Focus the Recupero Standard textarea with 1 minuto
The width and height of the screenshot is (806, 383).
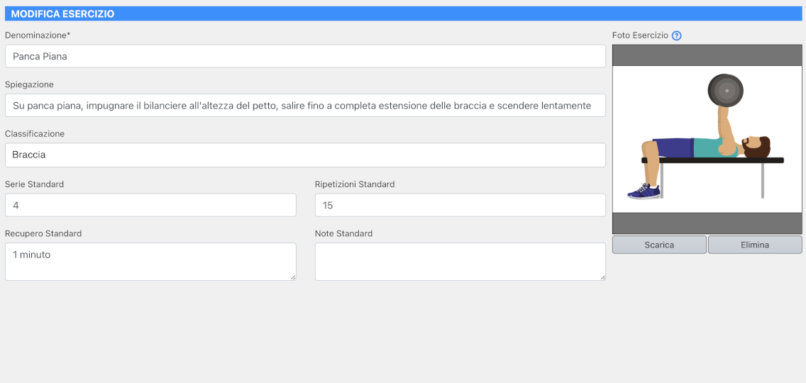click(x=150, y=261)
